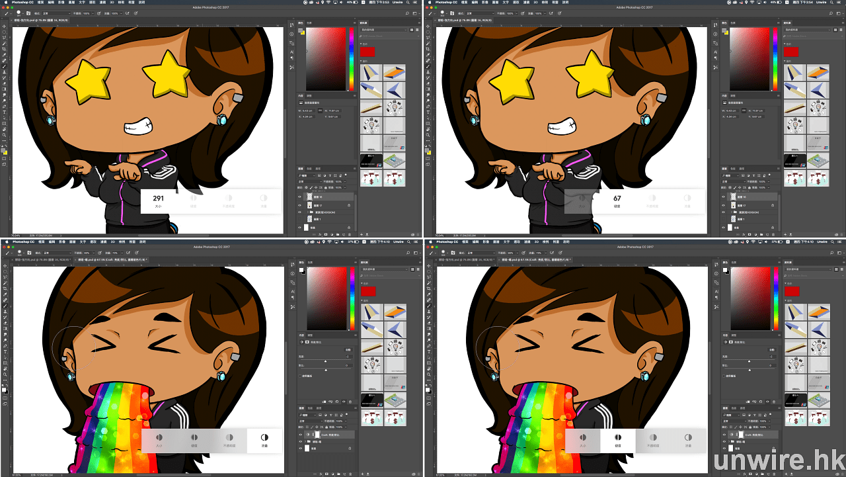Open the 檔案 menu in the top-left window
Screen dimensions: 846x477
(41, 3)
